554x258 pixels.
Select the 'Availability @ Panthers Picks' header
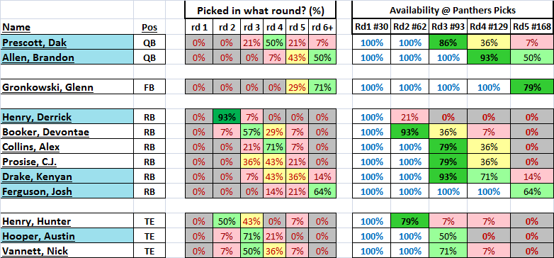(x=453, y=10)
